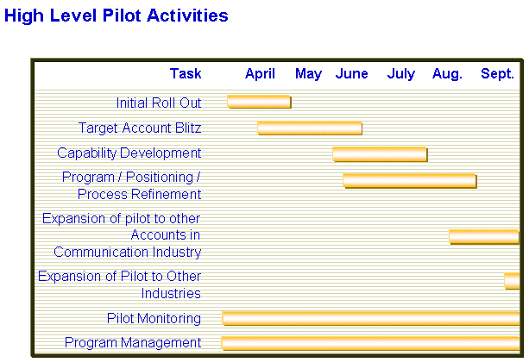Click the Capability Development task label

pos(129,153)
